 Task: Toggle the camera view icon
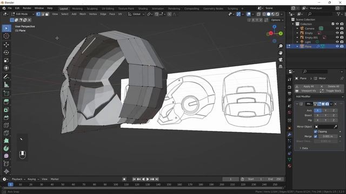coord(281,60)
